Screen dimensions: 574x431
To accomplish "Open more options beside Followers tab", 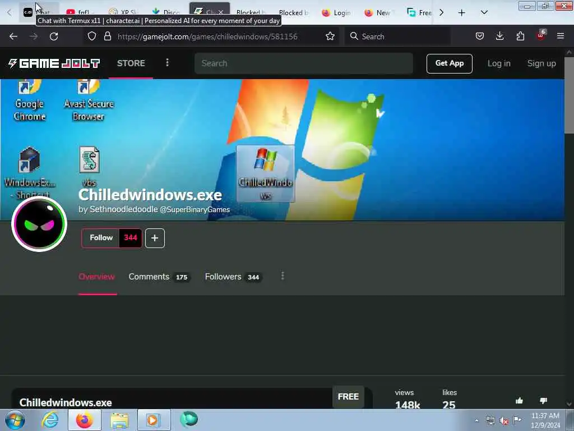I will (x=283, y=276).
